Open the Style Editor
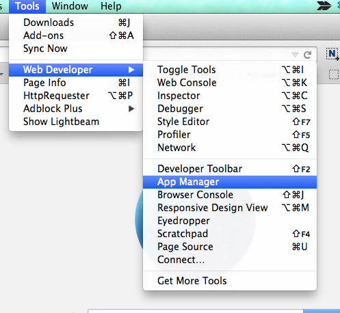The width and height of the screenshot is (340, 313). point(230,122)
